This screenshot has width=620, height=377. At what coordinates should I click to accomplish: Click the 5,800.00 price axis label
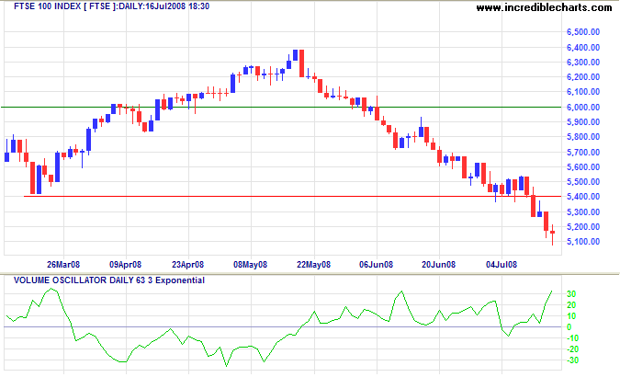point(583,137)
